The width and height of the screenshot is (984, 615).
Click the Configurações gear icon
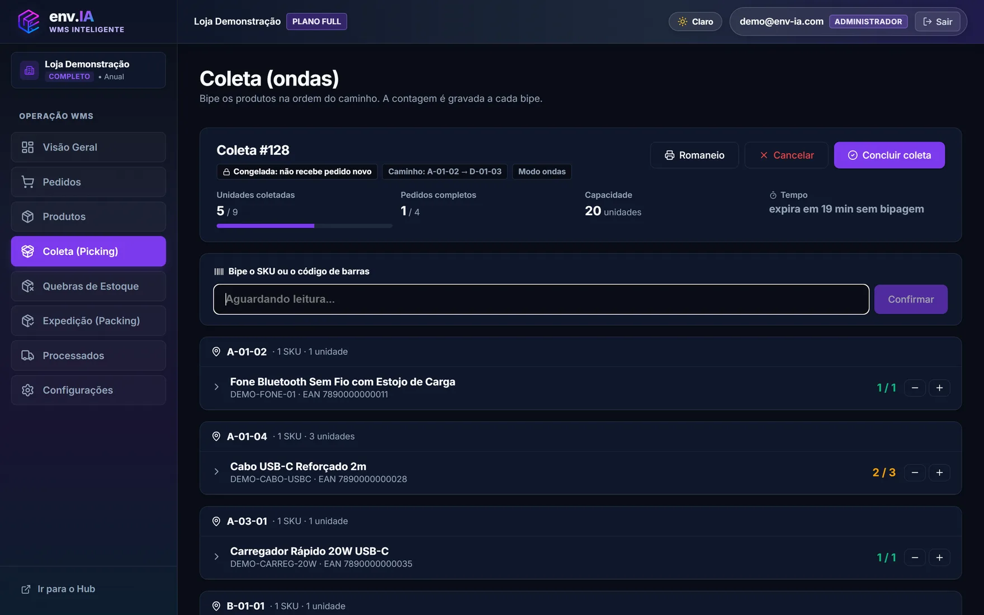coord(27,390)
